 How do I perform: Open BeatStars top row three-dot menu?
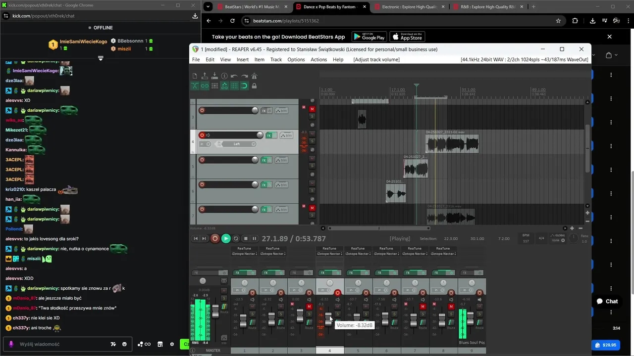coord(611,75)
